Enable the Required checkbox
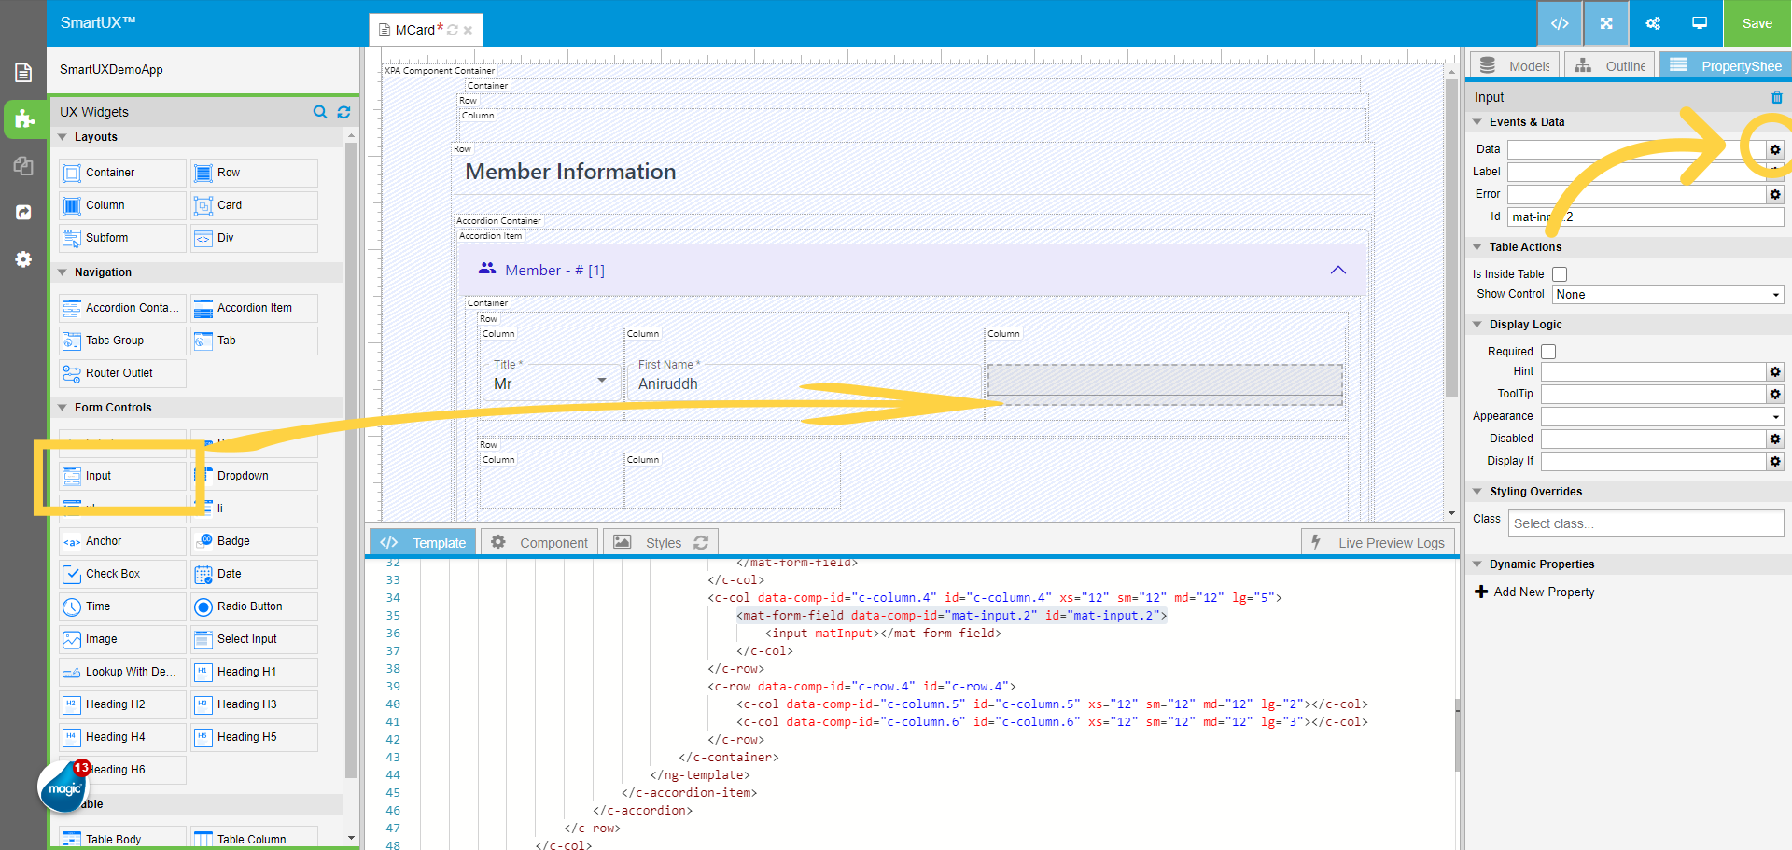This screenshot has height=850, width=1792. coord(1548,351)
